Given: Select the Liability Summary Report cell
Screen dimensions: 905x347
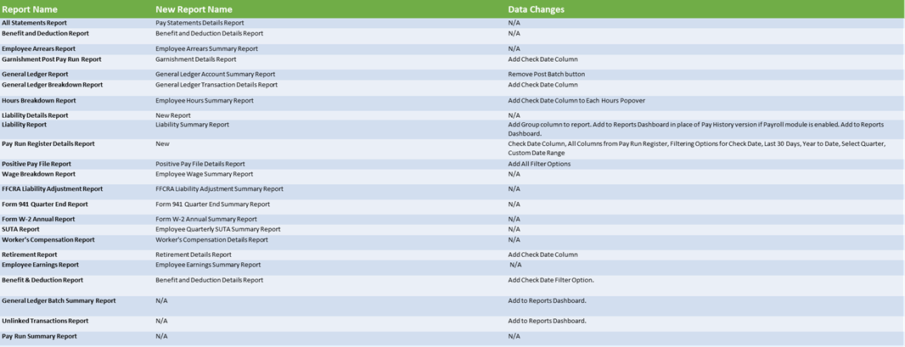Looking at the screenshot, I should [x=192, y=125].
